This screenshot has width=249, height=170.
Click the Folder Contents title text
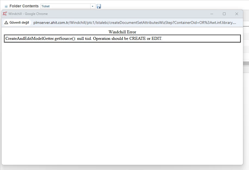click(24, 6)
